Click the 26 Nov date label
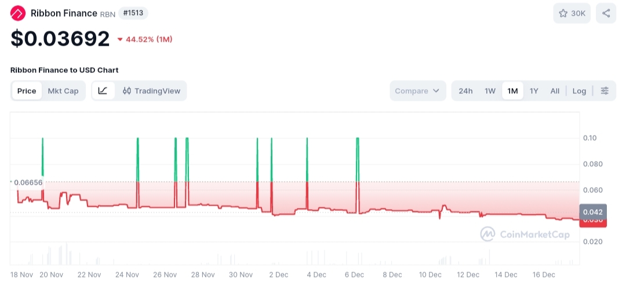 tap(165, 275)
